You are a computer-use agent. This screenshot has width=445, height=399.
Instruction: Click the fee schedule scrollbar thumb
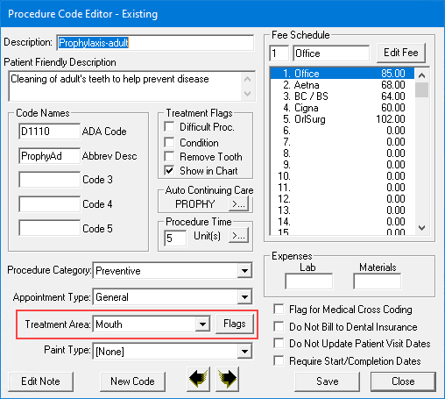(x=421, y=89)
